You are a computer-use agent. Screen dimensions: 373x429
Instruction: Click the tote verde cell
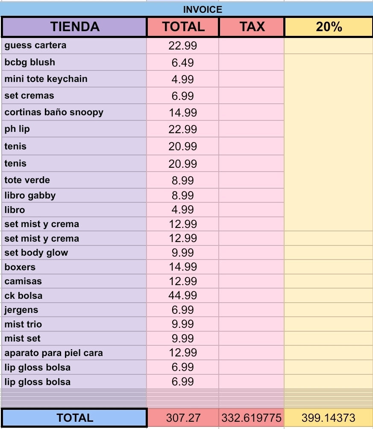(74, 180)
